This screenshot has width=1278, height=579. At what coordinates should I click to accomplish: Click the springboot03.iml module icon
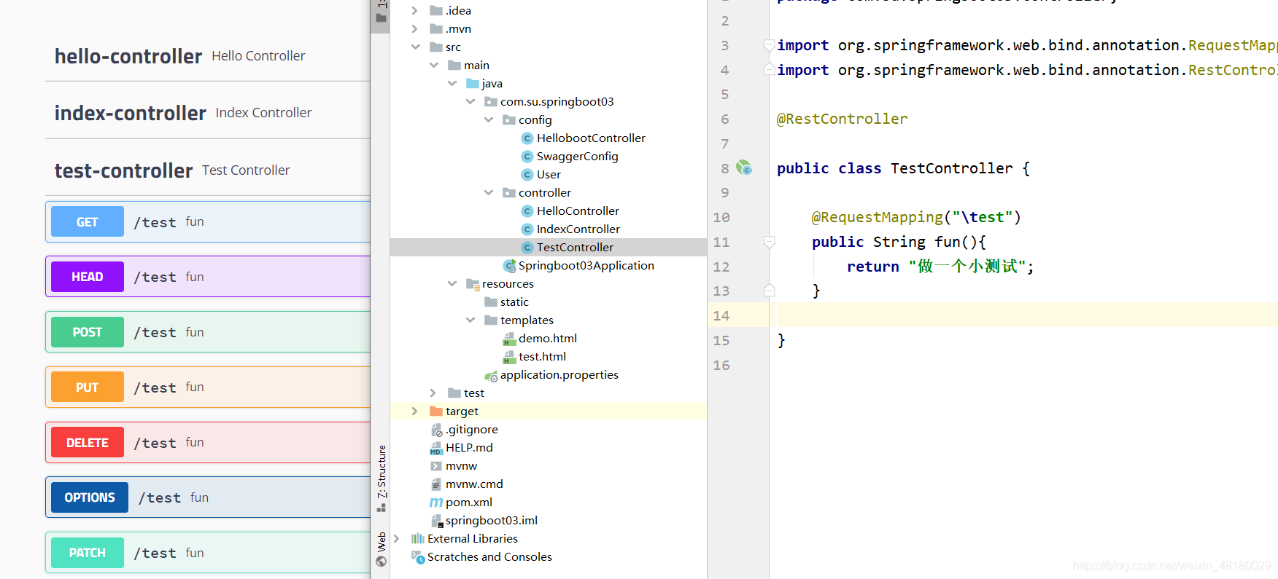[x=437, y=521]
